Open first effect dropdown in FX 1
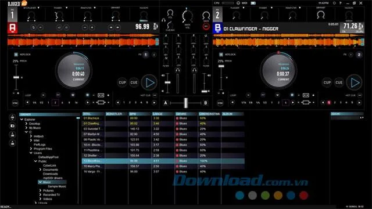 tap(38, 8)
